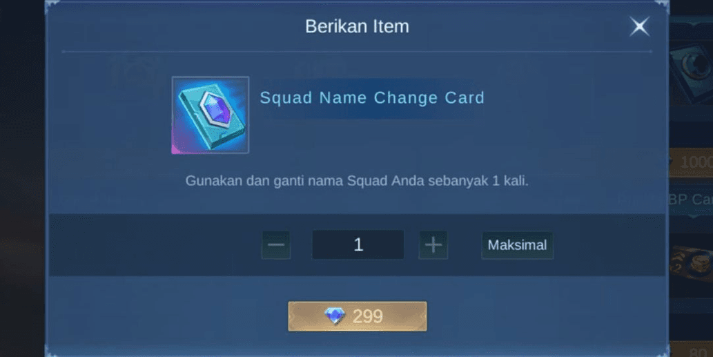Increase quantity with the plus button
This screenshot has height=357, width=713.
pyautogui.click(x=433, y=244)
